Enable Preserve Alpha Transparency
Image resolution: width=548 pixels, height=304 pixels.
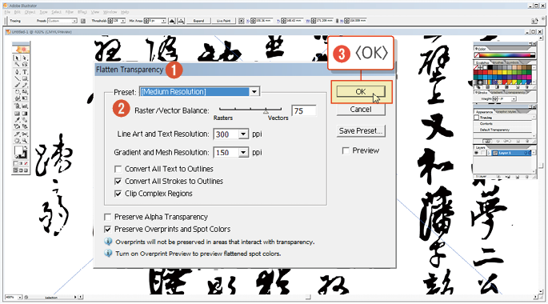point(108,217)
